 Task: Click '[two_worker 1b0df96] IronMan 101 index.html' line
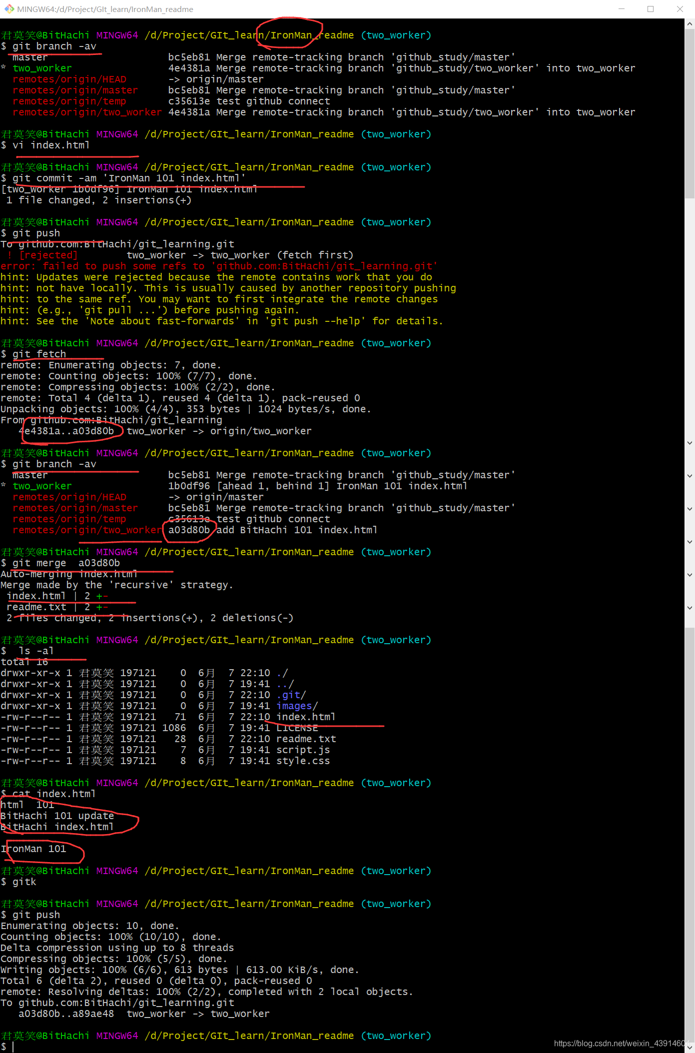tap(129, 189)
